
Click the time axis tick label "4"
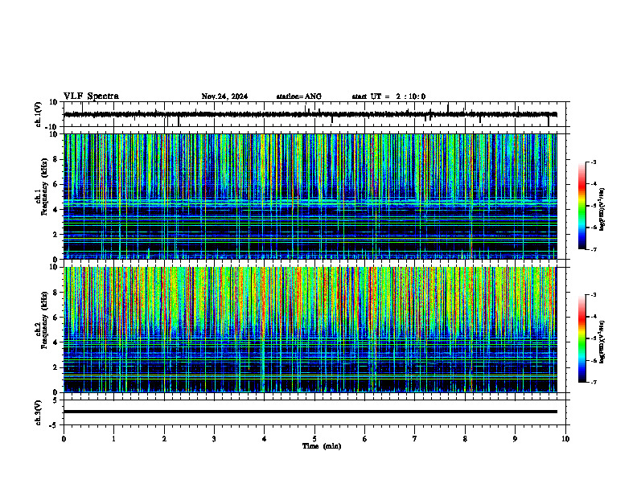(x=265, y=439)
